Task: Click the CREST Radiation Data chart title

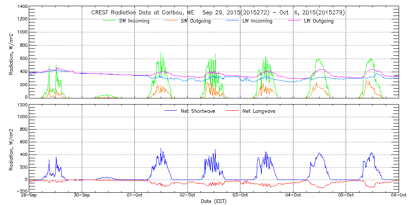Action: click(x=218, y=13)
